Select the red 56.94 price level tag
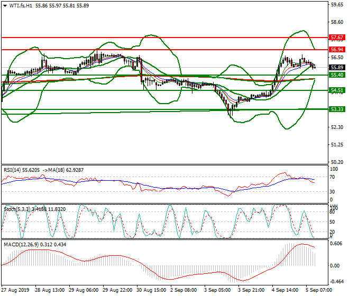 click(x=337, y=49)
